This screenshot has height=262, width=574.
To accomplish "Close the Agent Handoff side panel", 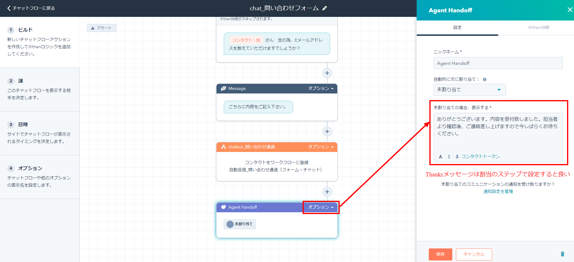I will [570, 10].
